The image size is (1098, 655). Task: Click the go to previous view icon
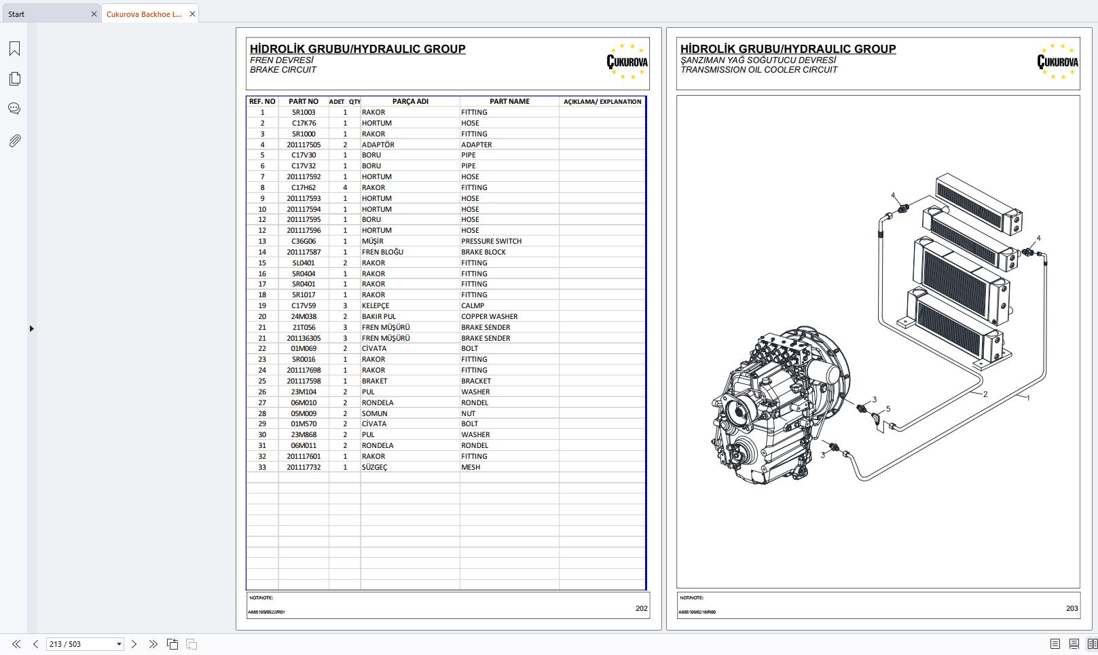tap(172, 644)
